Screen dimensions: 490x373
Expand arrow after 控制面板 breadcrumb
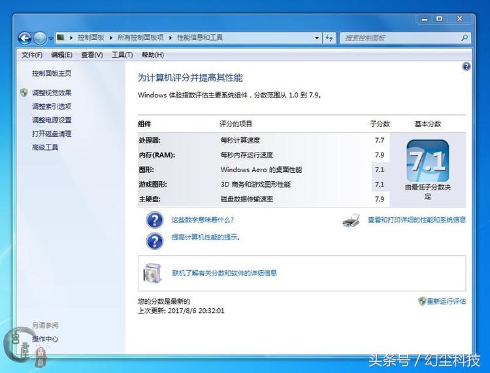click(x=111, y=38)
